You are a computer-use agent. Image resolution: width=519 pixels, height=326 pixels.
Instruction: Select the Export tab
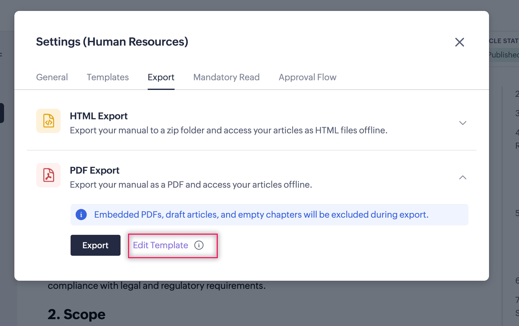point(161,77)
